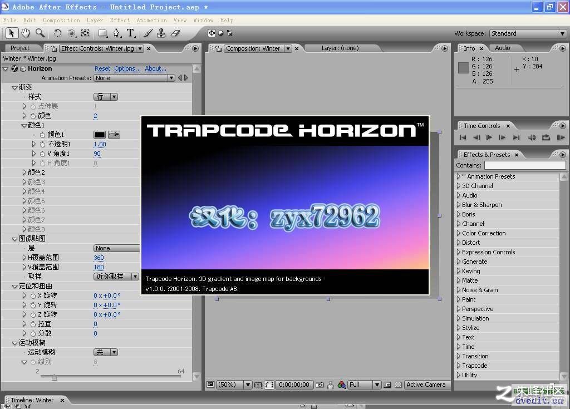Open the resolution Full dropdown
Image resolution: width=570 pixels, height=409 pixels.
(x=364, y=385)
